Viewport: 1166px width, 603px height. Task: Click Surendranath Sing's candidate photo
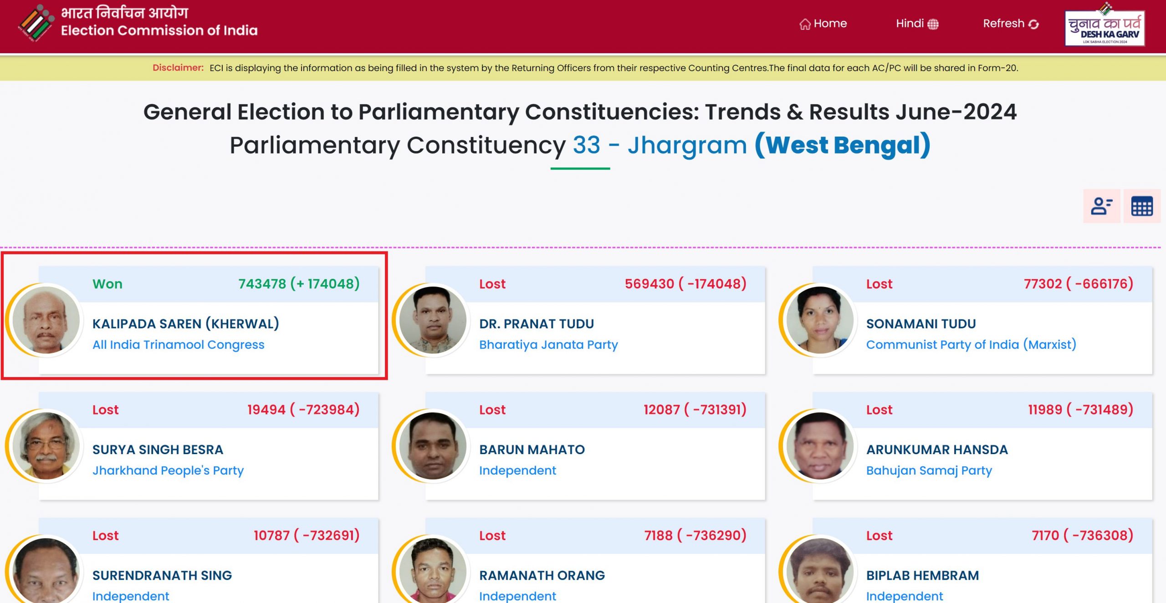[46, 570]
